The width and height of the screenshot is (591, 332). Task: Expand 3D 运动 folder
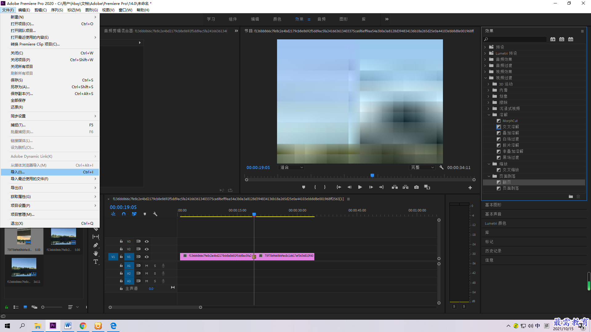[x=488, y=84]
